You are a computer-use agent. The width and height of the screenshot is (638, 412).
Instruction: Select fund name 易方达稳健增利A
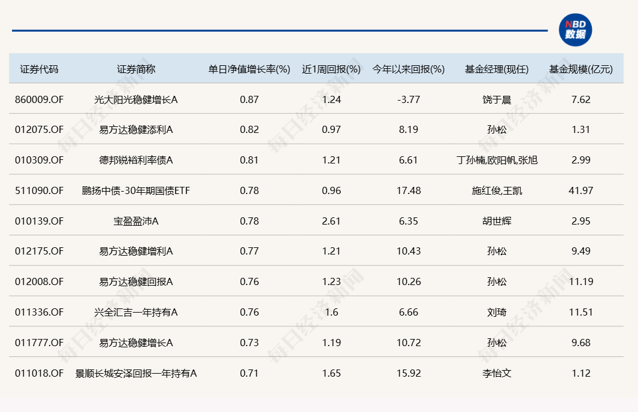(x=136, y=252)
